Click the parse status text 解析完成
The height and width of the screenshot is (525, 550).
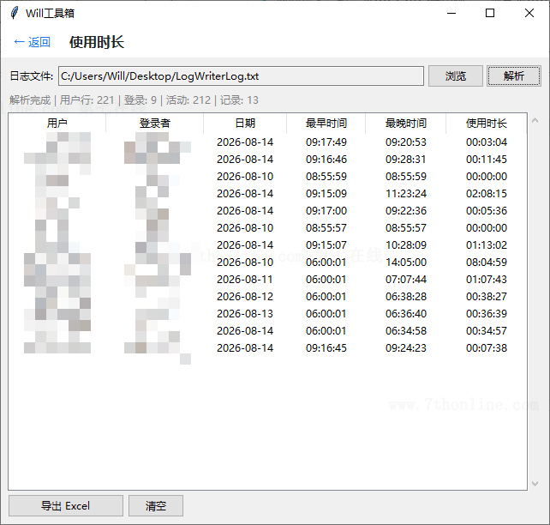[30, 100]
